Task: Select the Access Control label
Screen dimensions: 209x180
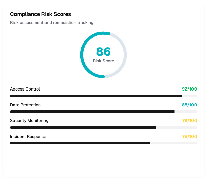Action: (x=25, y=89)
